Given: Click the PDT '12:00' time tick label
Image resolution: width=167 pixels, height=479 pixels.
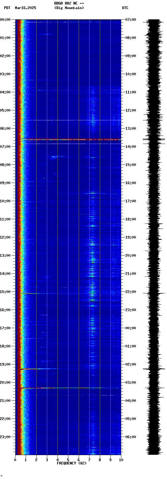Looking at the screenshot, I should click(x=5, y=237).
